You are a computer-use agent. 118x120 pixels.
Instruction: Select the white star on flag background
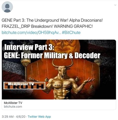11,43
